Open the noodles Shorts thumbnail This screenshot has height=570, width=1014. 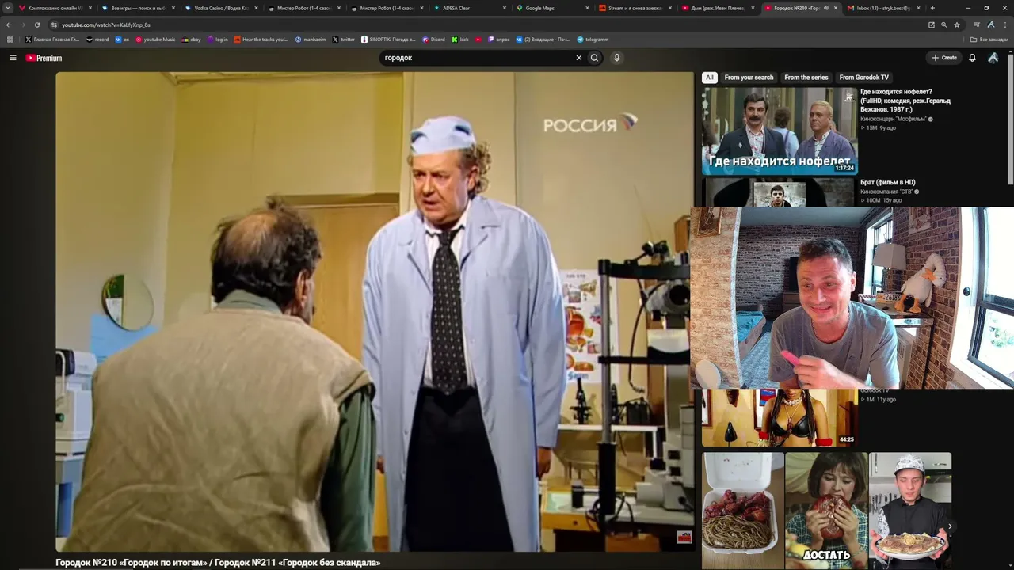pos(742,511)
